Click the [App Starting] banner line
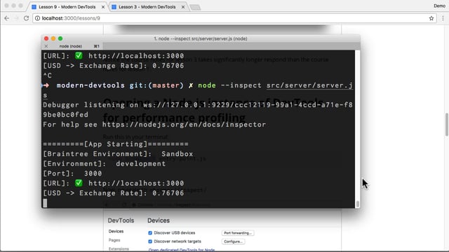This screenshot has height=252, width=449. [x=116, y=143]
